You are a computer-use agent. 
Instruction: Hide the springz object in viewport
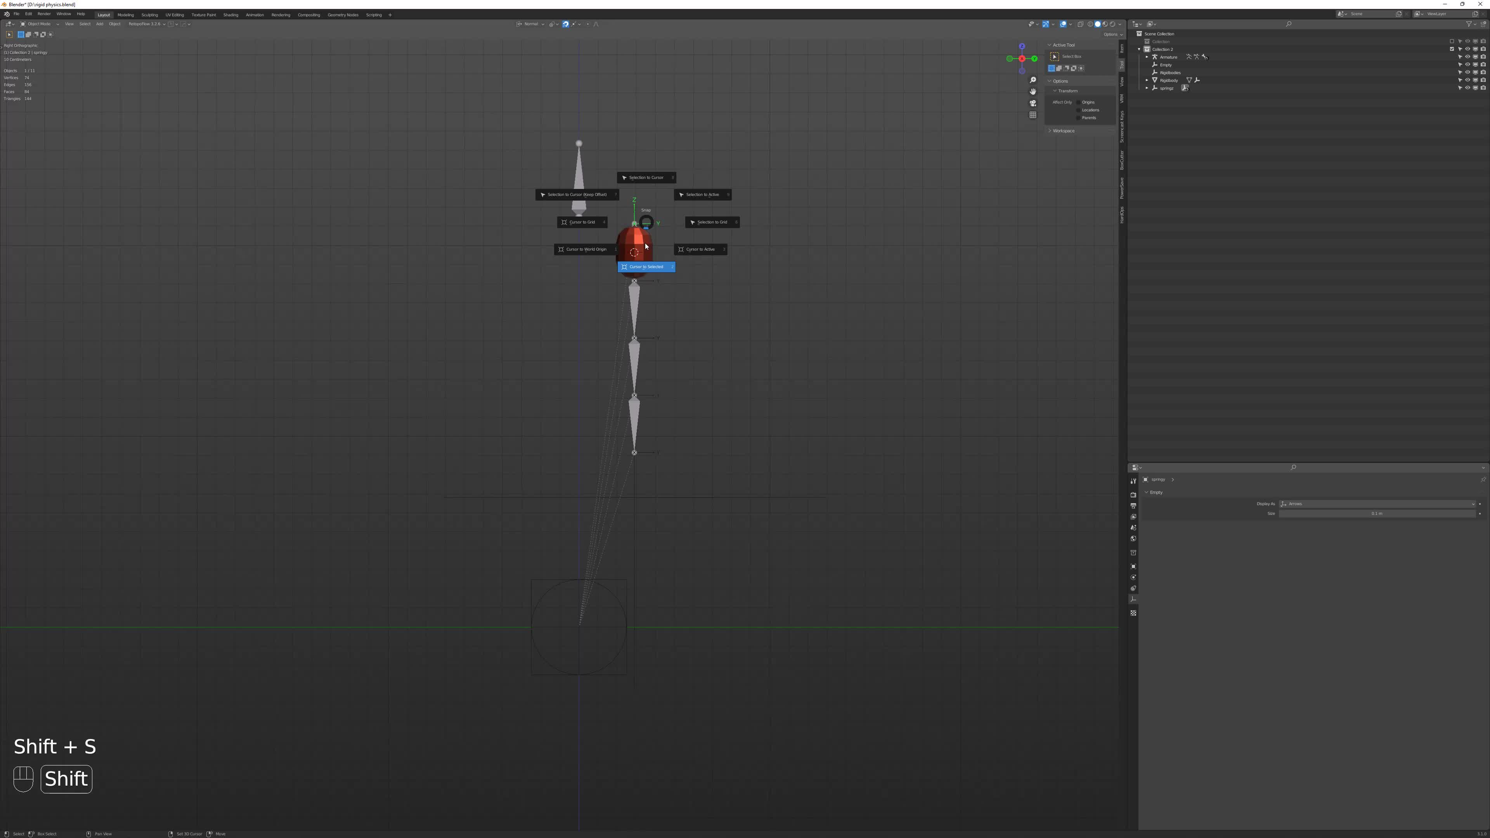[1467, 88]
